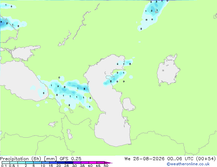217x167 pixels.
Task: Click the 1–2 mm legend color swatch
Action: (x=22, y=163)
